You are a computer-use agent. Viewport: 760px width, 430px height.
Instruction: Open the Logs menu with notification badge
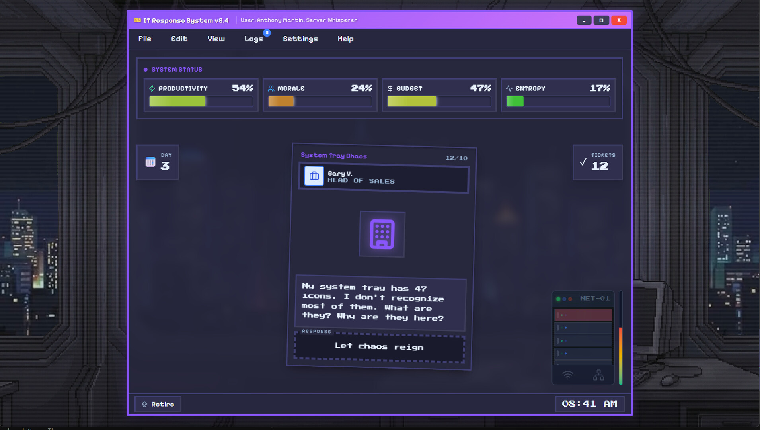[x=253, y=39]
